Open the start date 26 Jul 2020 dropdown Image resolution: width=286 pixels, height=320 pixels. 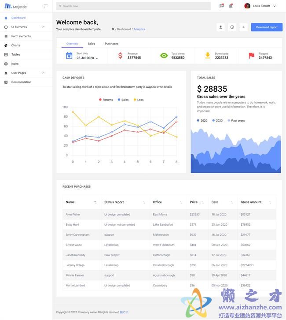87,58
